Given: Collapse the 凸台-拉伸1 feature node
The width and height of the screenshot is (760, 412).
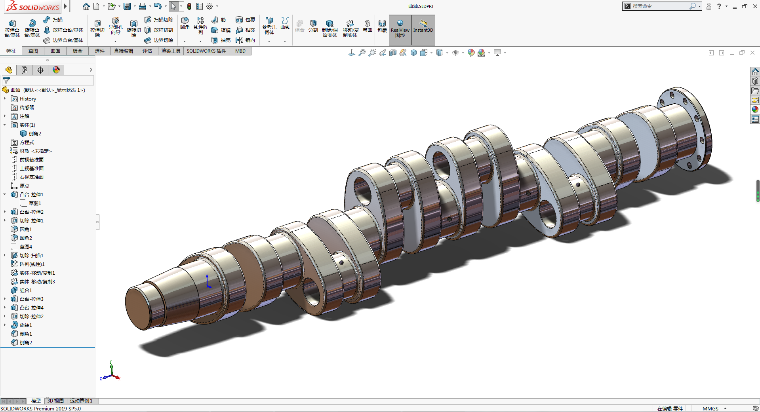Looking at the screenshot, I should pos(5,194).
